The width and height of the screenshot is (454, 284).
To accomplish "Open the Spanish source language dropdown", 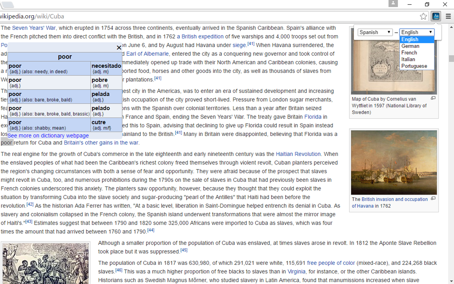I will [x=375, y=32].
